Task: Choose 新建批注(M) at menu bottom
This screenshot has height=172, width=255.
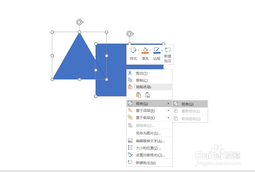Action: coord(149,163)
